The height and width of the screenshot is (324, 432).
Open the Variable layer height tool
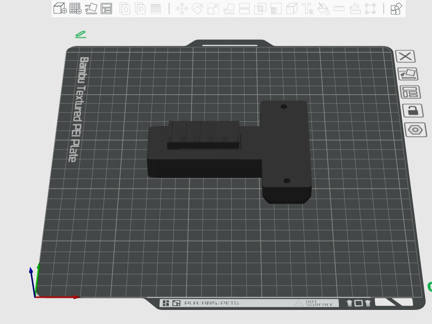coord(156,8)
